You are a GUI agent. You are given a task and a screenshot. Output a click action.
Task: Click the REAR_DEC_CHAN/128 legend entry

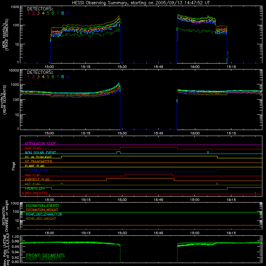pyautogui.click(x=44, y=214)
